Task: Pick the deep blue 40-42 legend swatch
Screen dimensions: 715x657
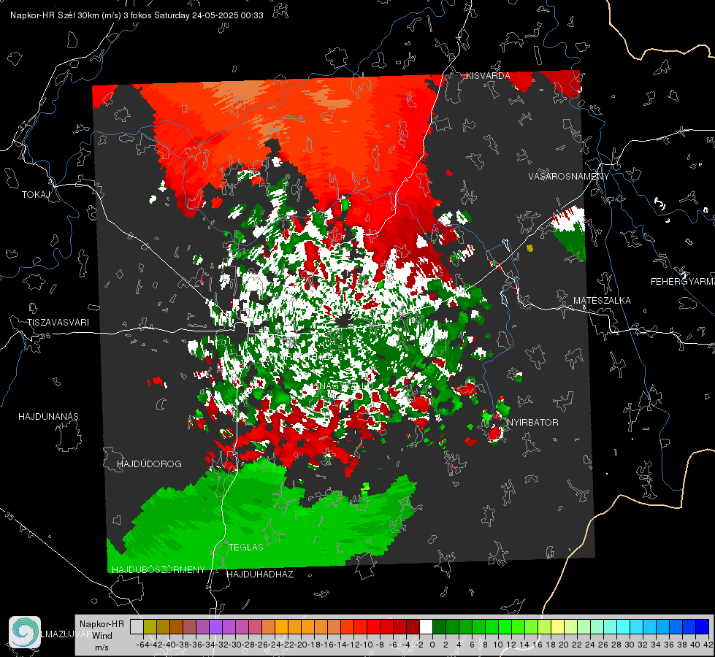Action: [703, 626]
